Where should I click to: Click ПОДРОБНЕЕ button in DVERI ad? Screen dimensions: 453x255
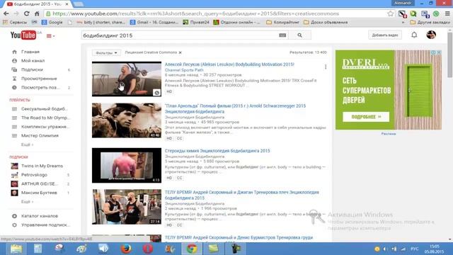tap(366, 117)
